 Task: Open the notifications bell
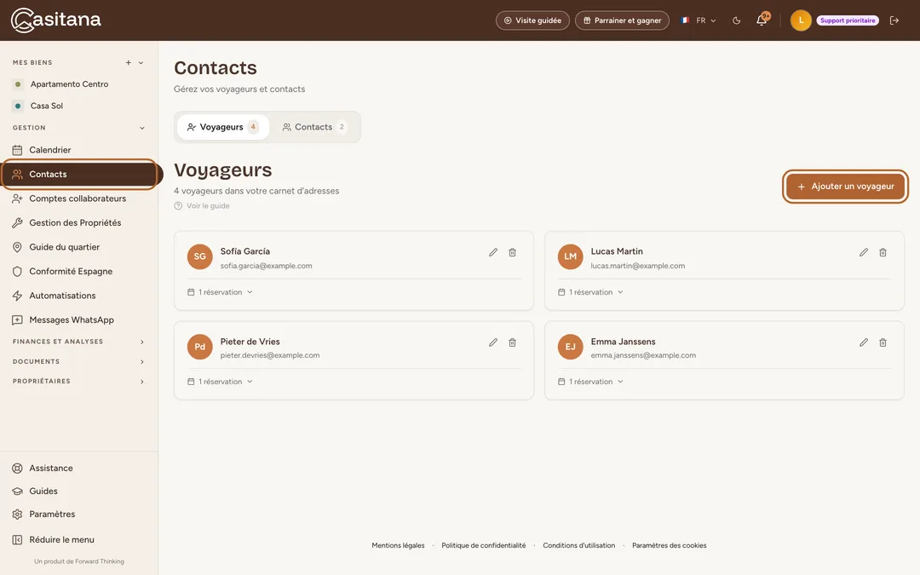point(762,20)
